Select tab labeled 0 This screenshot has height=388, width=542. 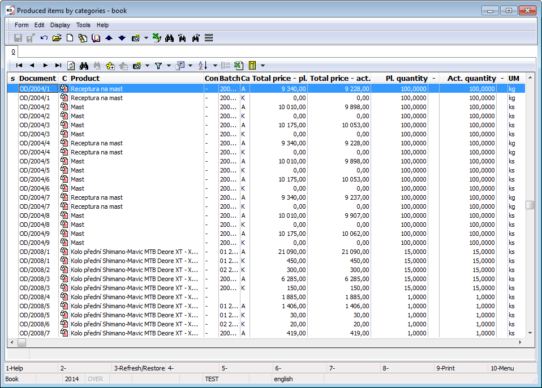click(13, 51)
